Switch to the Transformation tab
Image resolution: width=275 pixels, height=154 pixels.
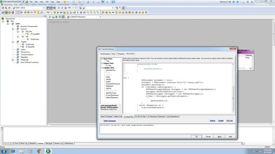click(105, 54)
